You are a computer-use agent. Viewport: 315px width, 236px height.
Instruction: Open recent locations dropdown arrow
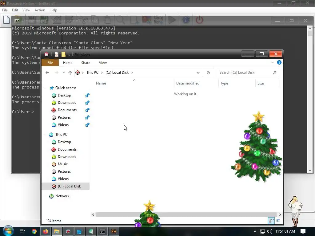(64, 73)
